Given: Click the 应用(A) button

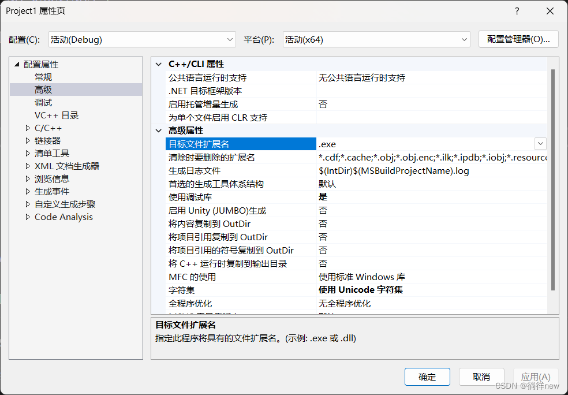Looking at the screenshot, I should (x=536, y=377).
